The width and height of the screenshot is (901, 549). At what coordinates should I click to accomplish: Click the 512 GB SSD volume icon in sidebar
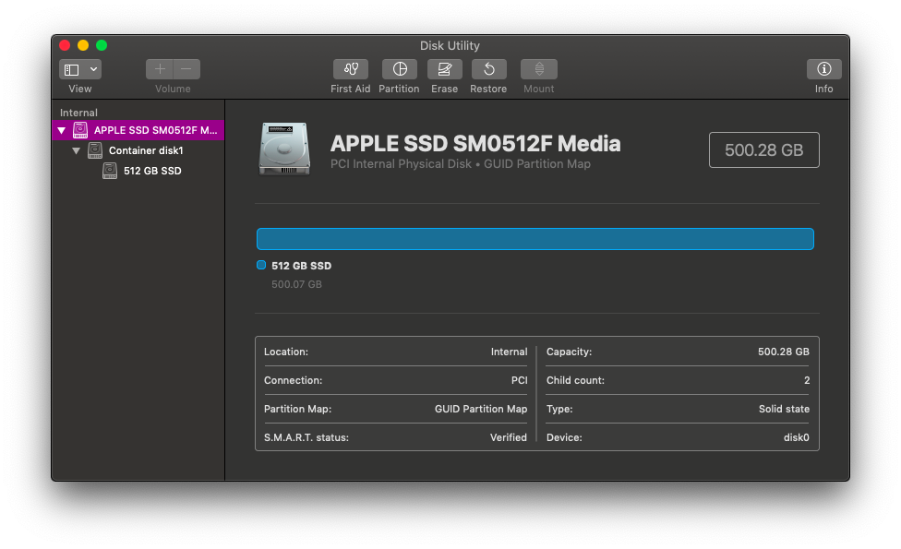110,171
